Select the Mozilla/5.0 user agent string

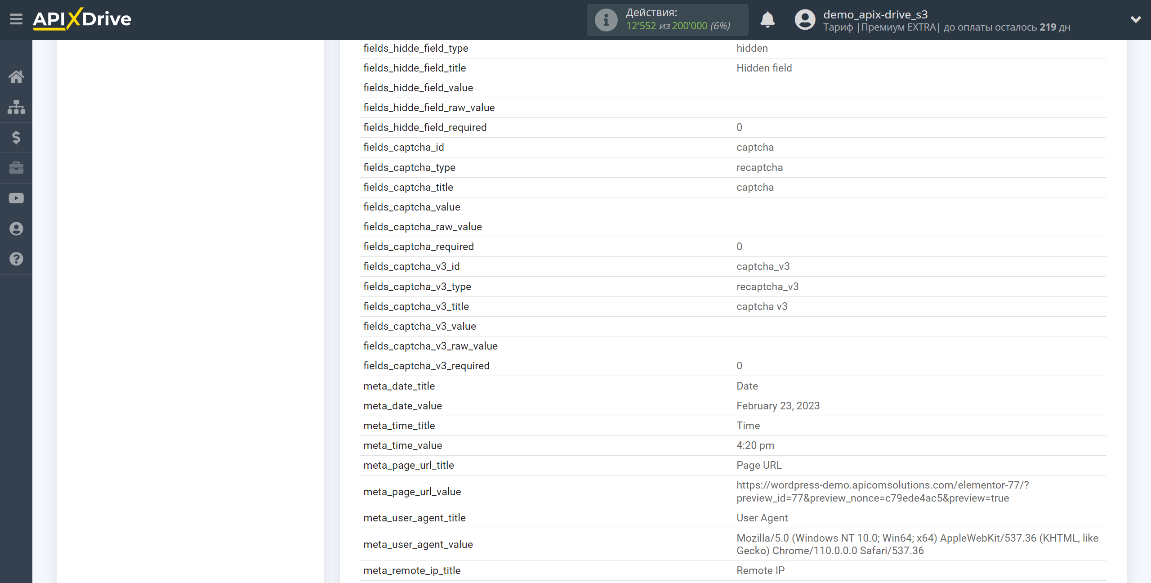(917, 544)
